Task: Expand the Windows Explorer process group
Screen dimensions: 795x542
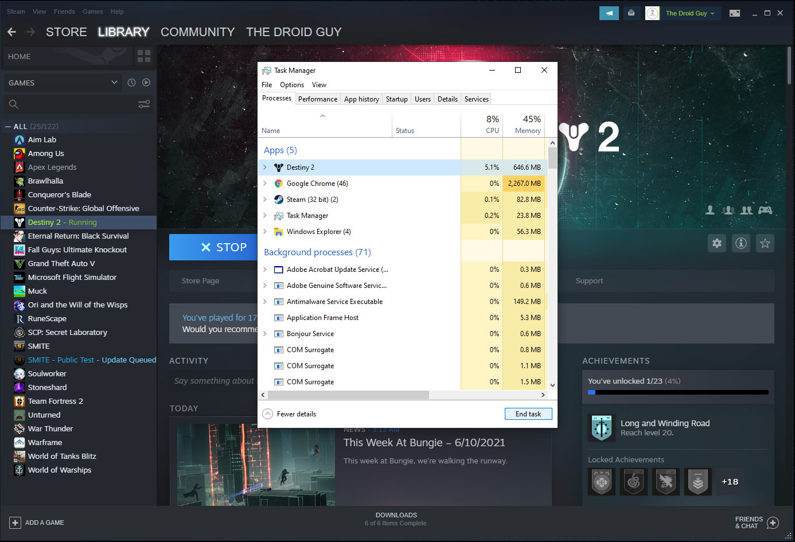Action: [264, 232]
